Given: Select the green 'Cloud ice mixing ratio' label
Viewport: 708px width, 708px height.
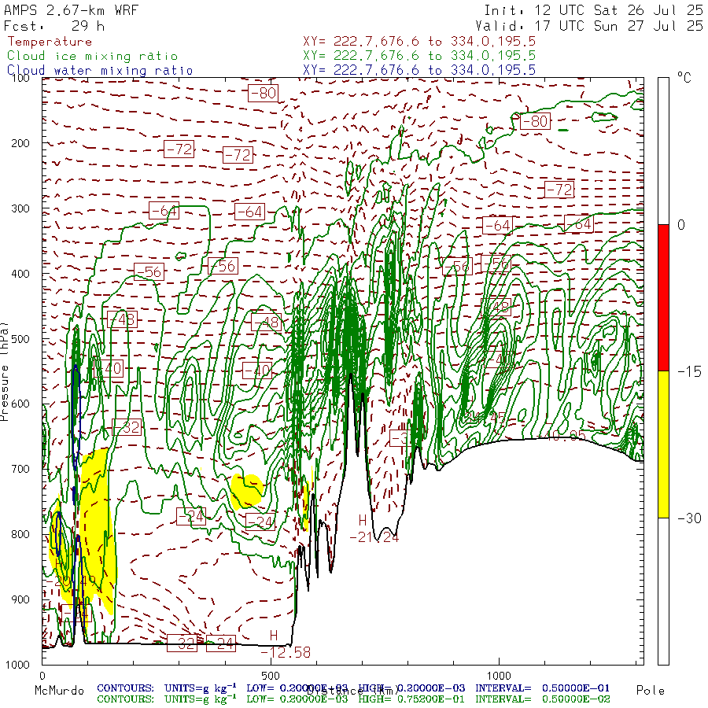Looking at the screenshot, I should tap(93, 56).
